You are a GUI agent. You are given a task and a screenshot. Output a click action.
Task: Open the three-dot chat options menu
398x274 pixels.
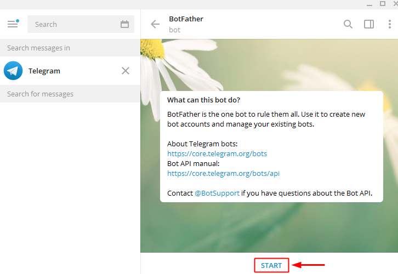390,24
